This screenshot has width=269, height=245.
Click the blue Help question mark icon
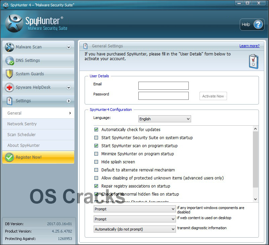(258, 25)
